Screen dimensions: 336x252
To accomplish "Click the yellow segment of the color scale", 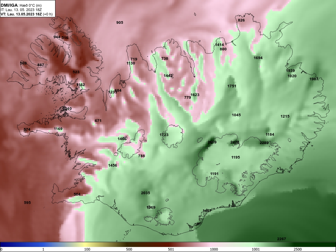I will point(86,245).
